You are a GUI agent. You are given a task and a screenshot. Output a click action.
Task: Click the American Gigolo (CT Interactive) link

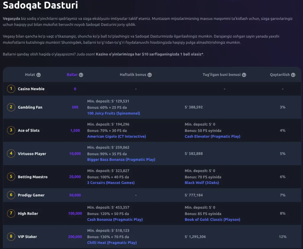pyautogui.click(x=116, y=136)
